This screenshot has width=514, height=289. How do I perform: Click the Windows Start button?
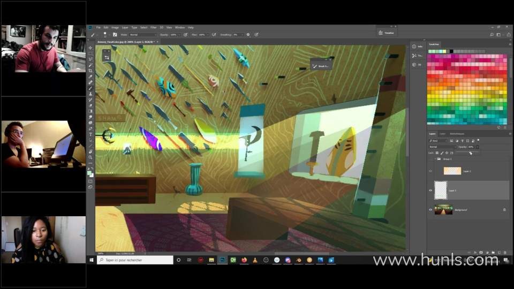(92, 260)
